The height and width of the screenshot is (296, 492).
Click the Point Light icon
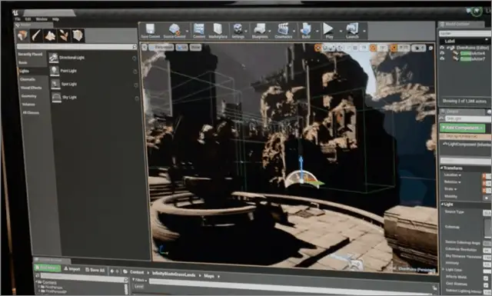pos(55,71)
